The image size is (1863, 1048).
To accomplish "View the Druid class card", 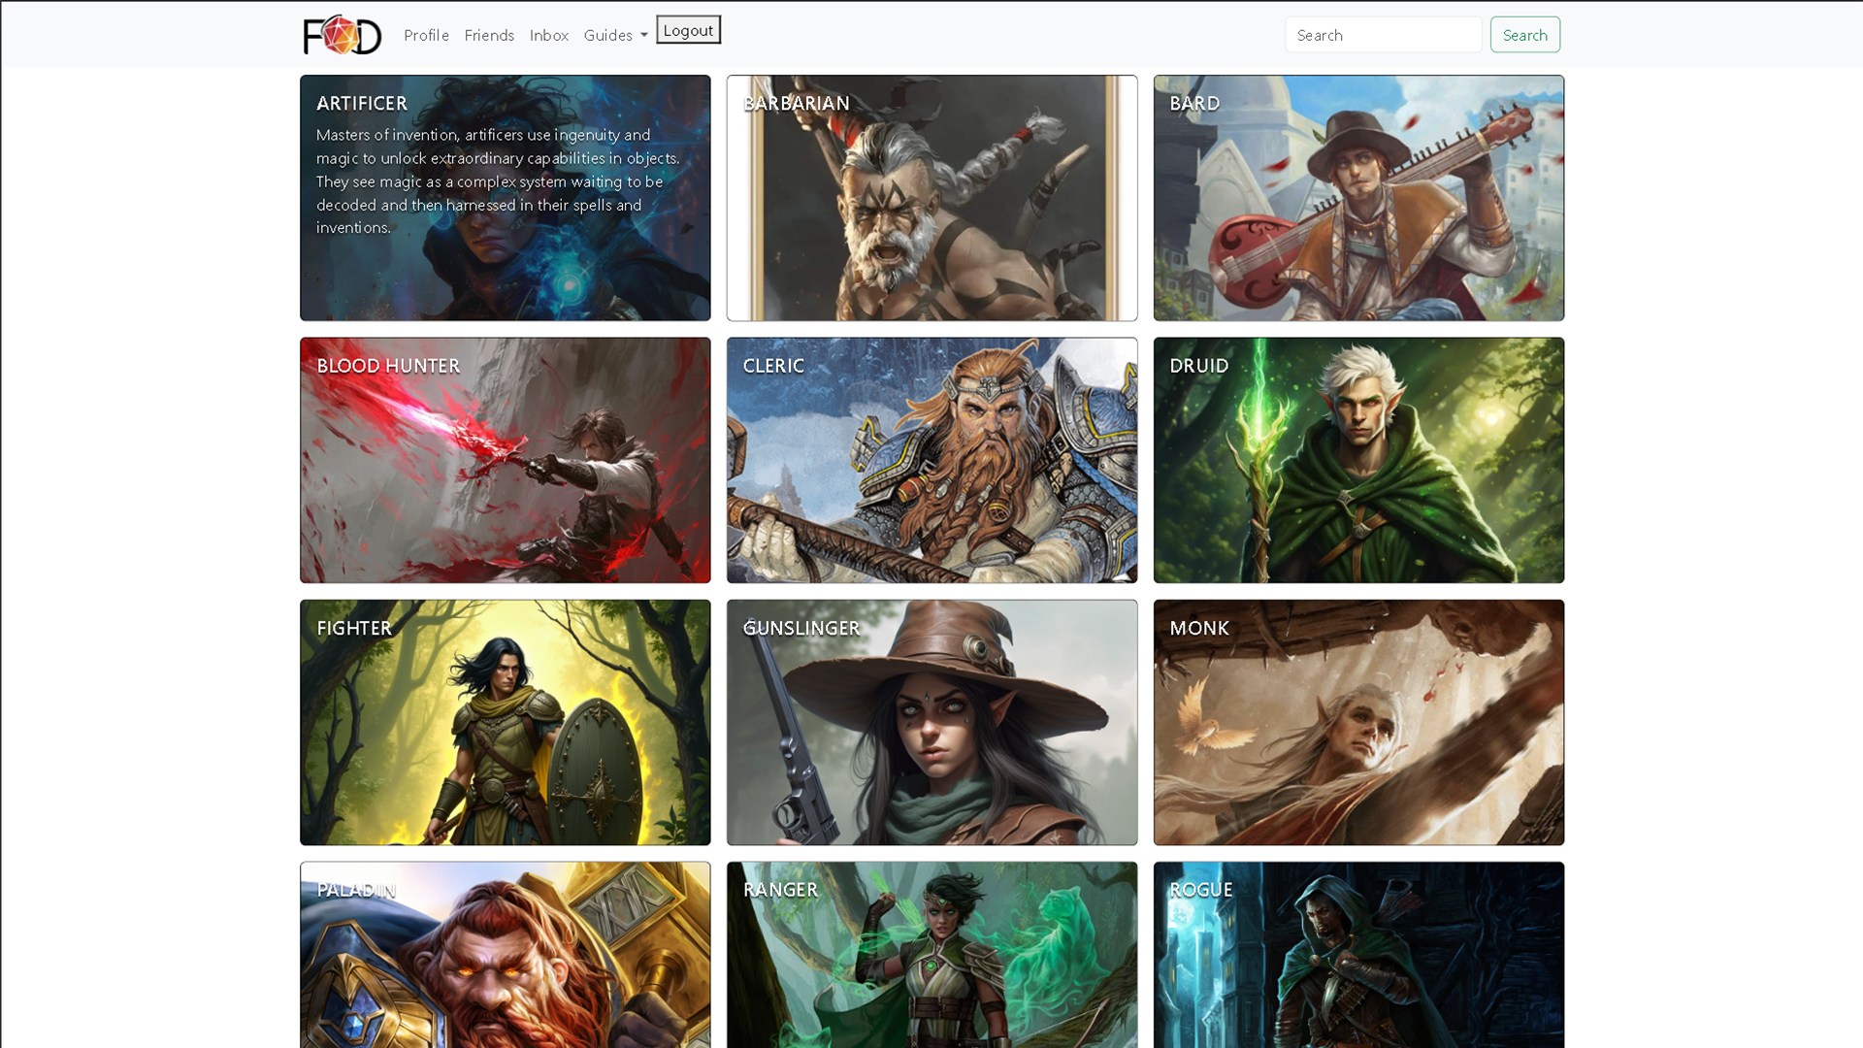I will pos(1357,460).
